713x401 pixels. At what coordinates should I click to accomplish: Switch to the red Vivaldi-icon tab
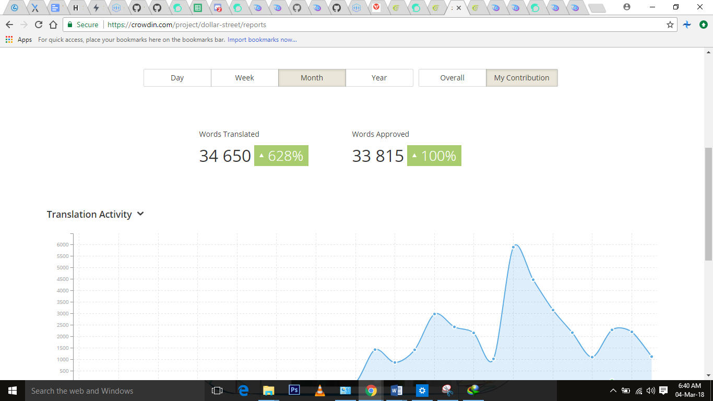point(376,8)
